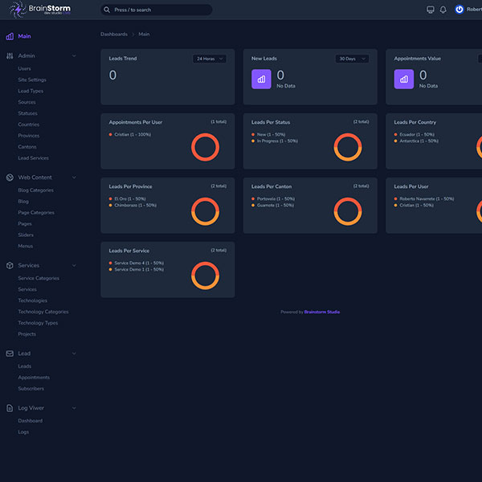Open Blog Categories
The height and width of the screenshot is (482, 482).
click(35, 190)
